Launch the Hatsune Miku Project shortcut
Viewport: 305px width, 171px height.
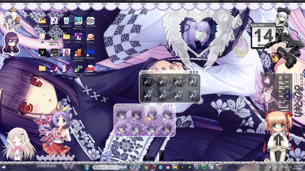pos(79,23)
